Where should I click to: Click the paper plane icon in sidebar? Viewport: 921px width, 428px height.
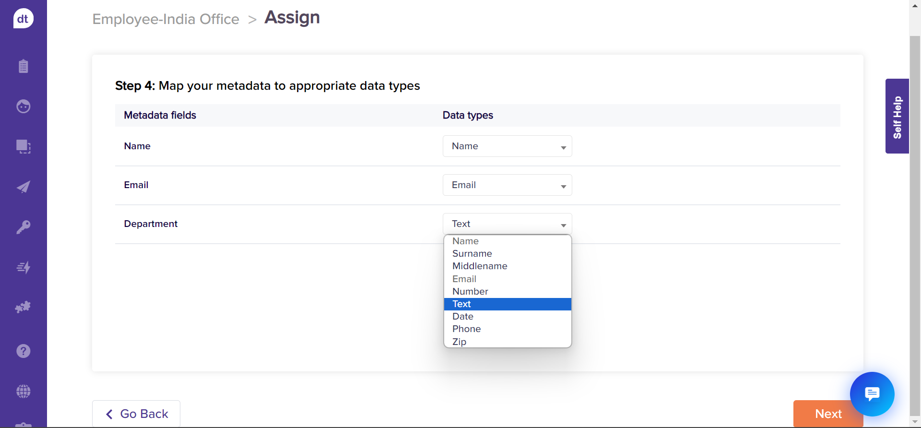point(23,187)
